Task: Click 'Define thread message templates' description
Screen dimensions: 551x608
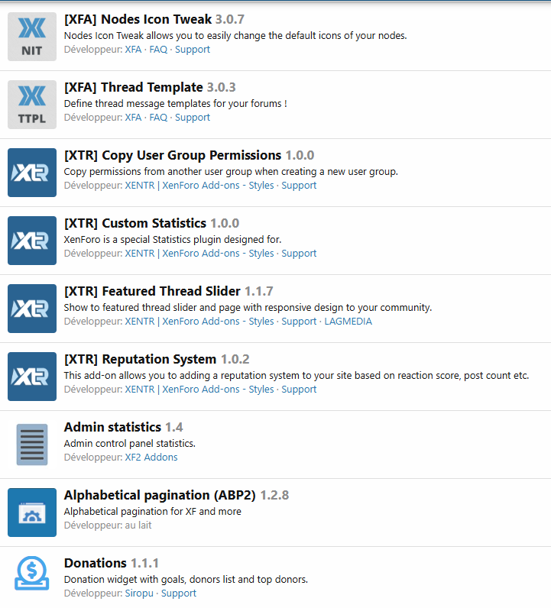Action: [176, 104]
